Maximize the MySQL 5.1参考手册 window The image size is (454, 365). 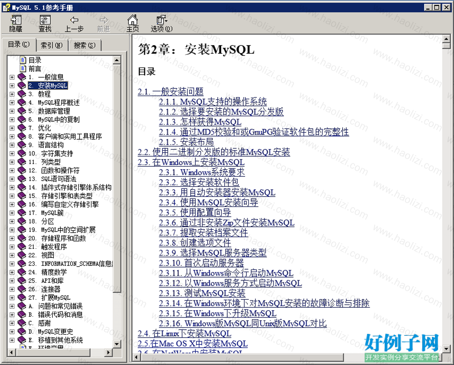click(437, 7)
